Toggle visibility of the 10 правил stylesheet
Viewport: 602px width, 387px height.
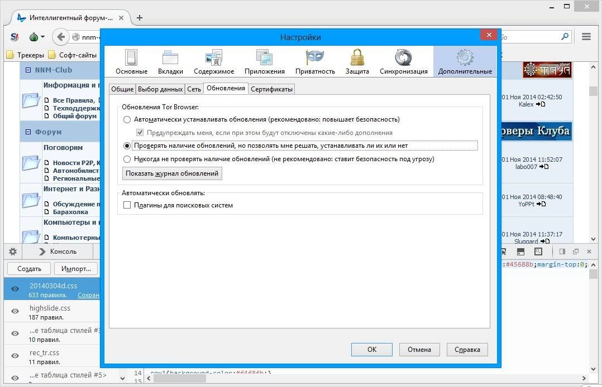tap(15, 333)
